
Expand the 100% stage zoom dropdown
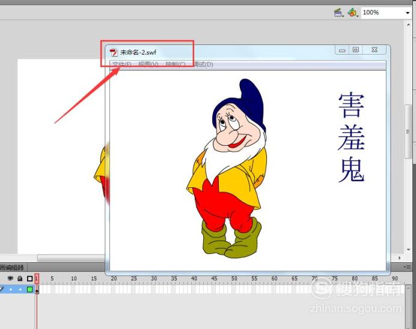point(408,13)
